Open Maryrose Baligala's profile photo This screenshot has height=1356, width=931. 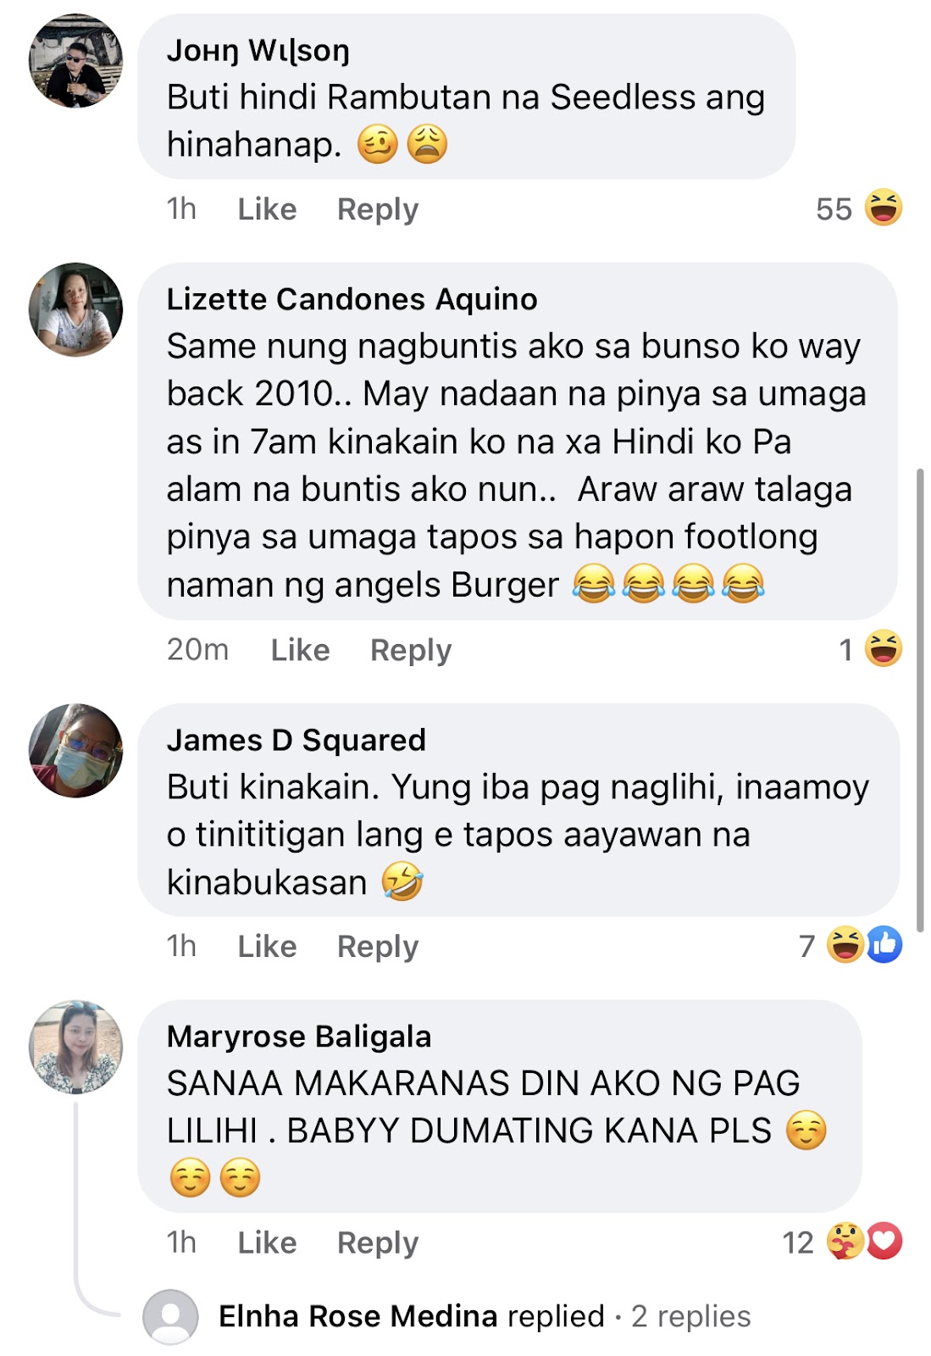click(76, 1047)
